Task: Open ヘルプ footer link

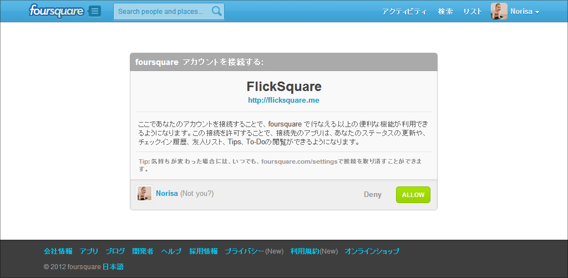Action: 171,251
